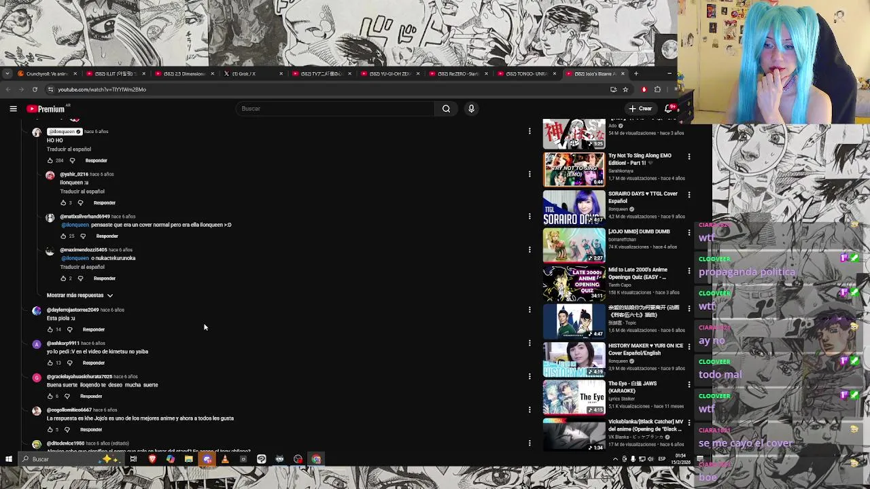The height and width of the screenshot is (489, 870).
Task: Open File Explorer from the taskbar
Action: tap(188, 459)
